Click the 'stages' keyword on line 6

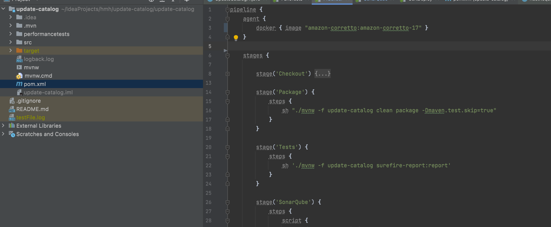tap(253, 55)
